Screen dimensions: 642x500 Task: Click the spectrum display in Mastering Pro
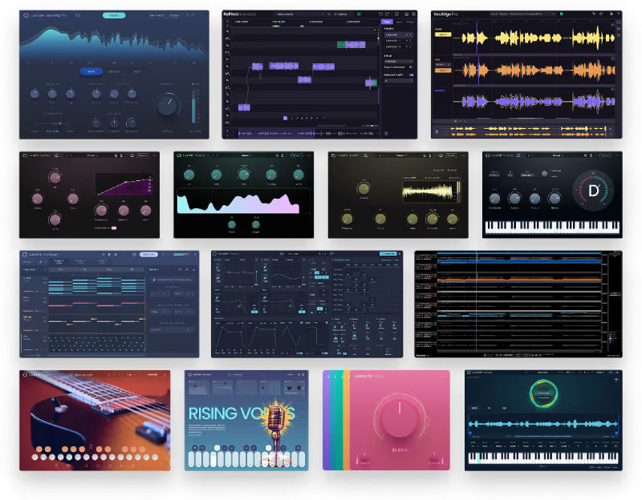point(114,44)
